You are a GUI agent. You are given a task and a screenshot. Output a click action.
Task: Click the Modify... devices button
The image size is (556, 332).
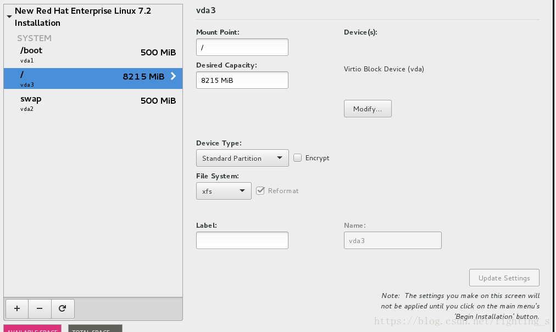point(368,109)
